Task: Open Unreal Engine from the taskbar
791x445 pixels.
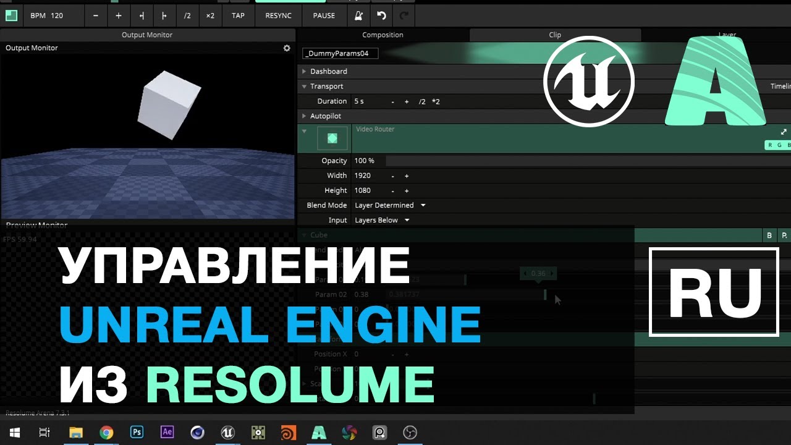Action: point(228,432)
